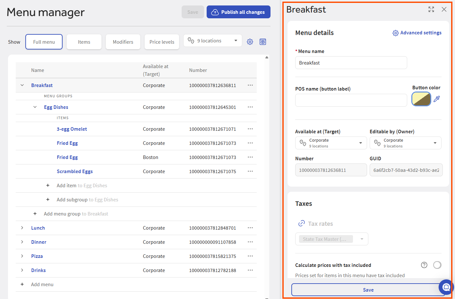Open the Egg Dishes group link

click(56, 107)
